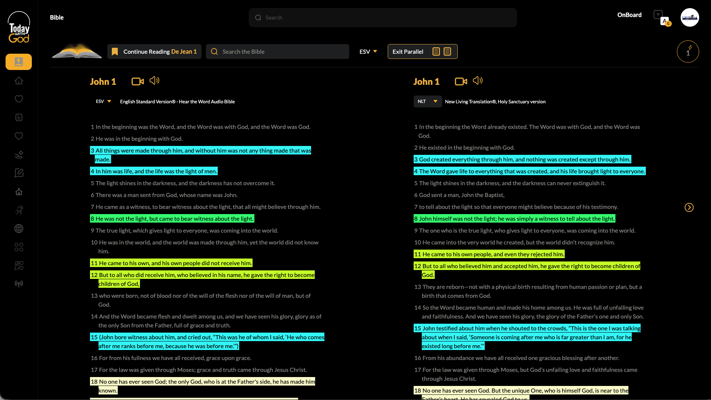Select NLT verse 6 'God sent a man, John the Baptist'
711x400 pixels.
pos(459,195)
